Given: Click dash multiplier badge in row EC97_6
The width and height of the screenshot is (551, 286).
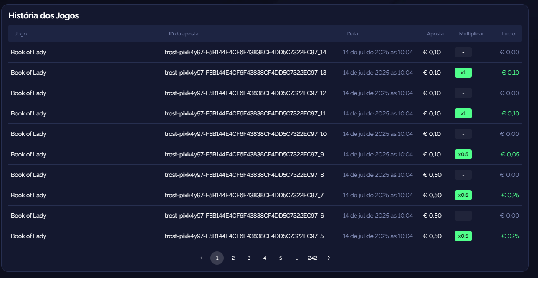Looking at the screenshot, I should 463,216.
